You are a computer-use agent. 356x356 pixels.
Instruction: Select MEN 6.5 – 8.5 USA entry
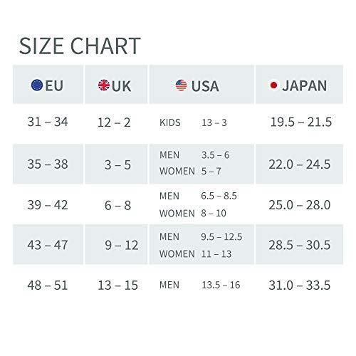(198, 196)
